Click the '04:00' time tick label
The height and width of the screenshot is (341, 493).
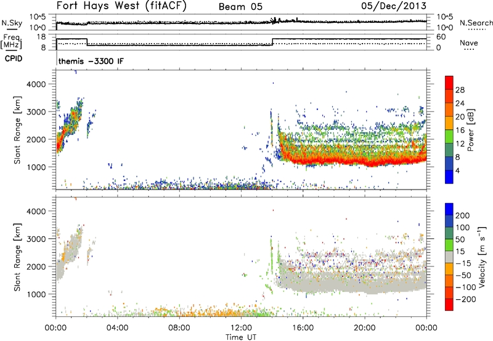pos(117,328)
